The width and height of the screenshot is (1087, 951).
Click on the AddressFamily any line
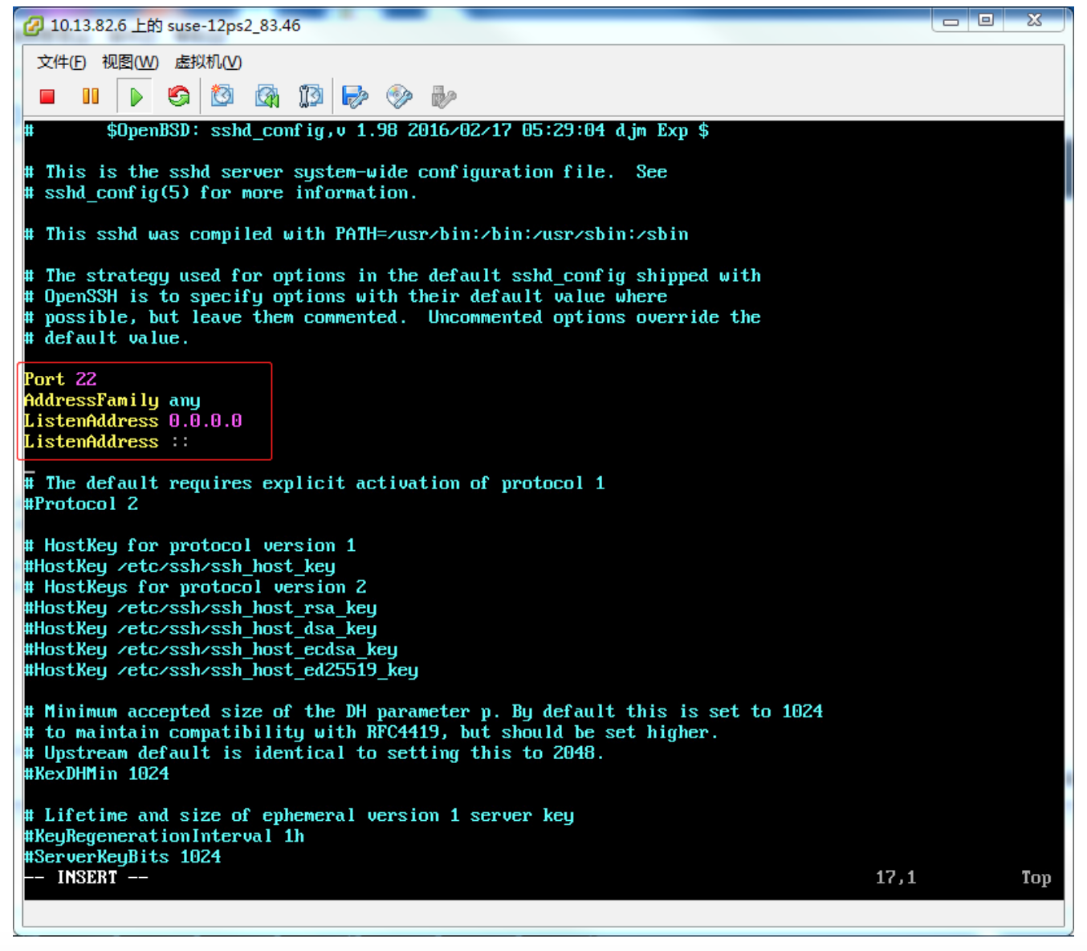pos(112,400)
